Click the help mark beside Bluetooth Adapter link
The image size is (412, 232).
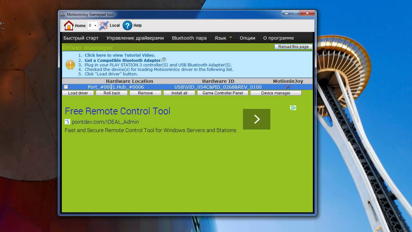(164, 60)
